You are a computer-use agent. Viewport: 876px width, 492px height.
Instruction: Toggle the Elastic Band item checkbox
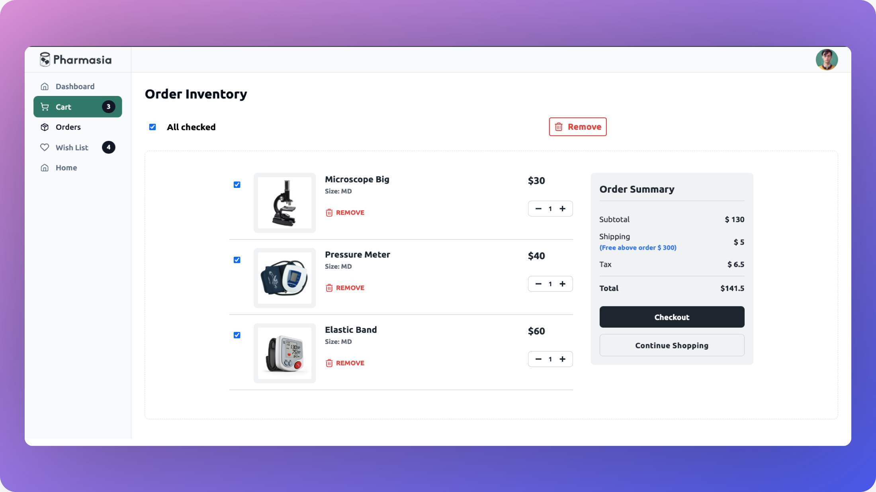[x=237, y=335]
